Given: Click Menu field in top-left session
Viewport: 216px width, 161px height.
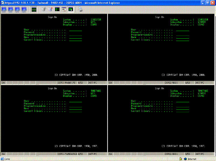Looking at the screenshot, I should 75,37.
